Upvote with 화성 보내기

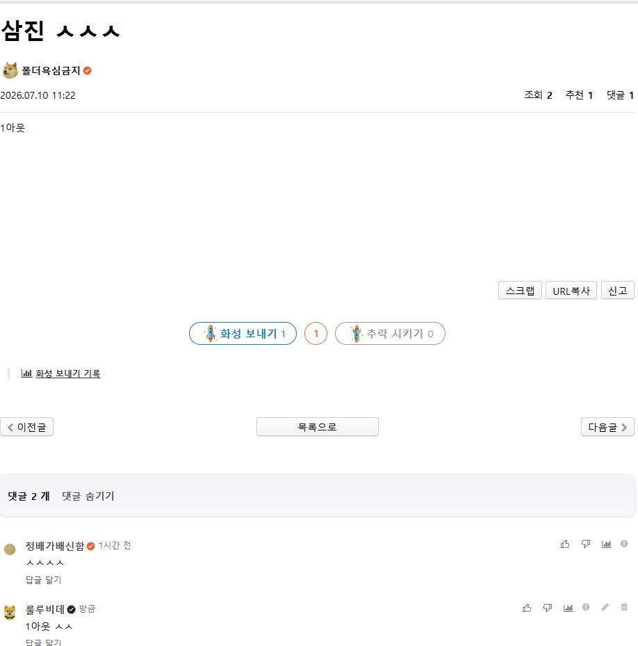[x=243, y=333]
